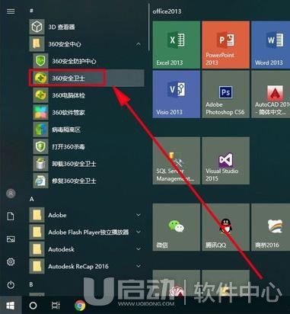
Task: Click the Windows Start button
Action: pyautogui.click(x=11, y=306)
